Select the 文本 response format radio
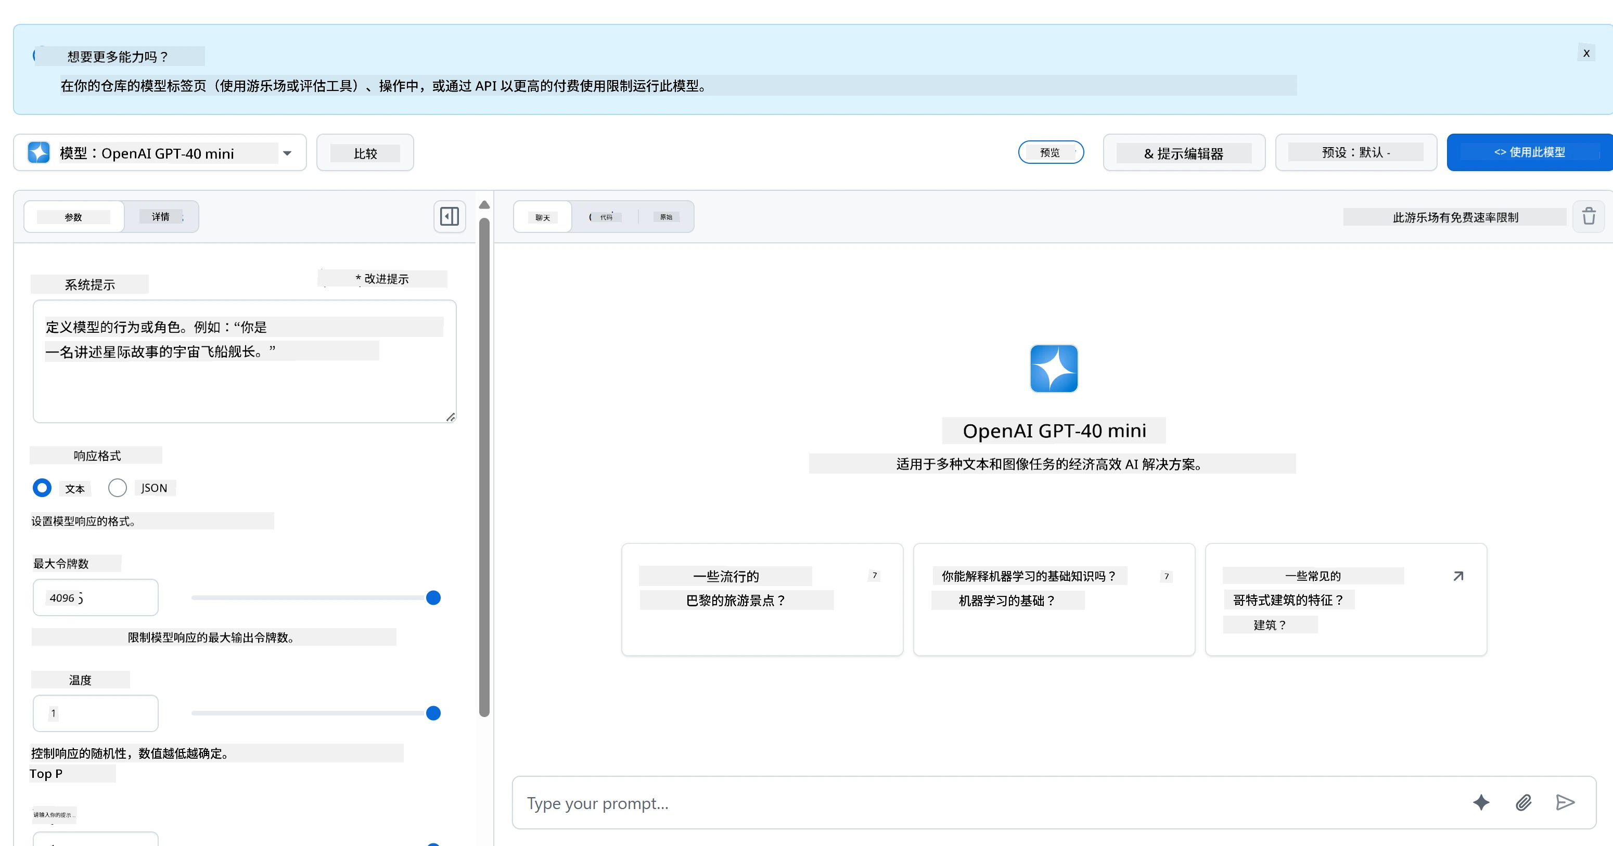The width and height of the screenshot is (1613, 846). pos(42,487)
